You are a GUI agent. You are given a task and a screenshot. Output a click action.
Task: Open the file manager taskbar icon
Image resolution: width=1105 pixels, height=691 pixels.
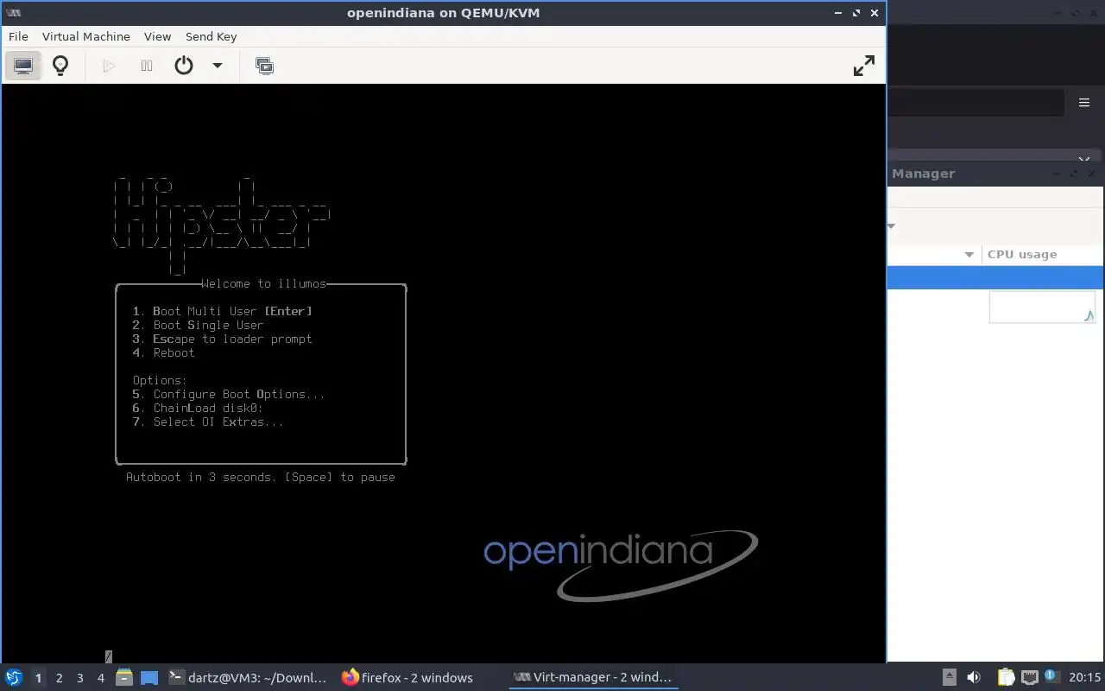124,677
